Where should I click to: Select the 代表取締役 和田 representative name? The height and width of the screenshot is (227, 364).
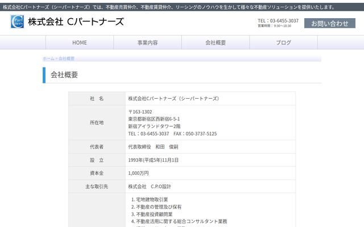(x=153, y=146)
